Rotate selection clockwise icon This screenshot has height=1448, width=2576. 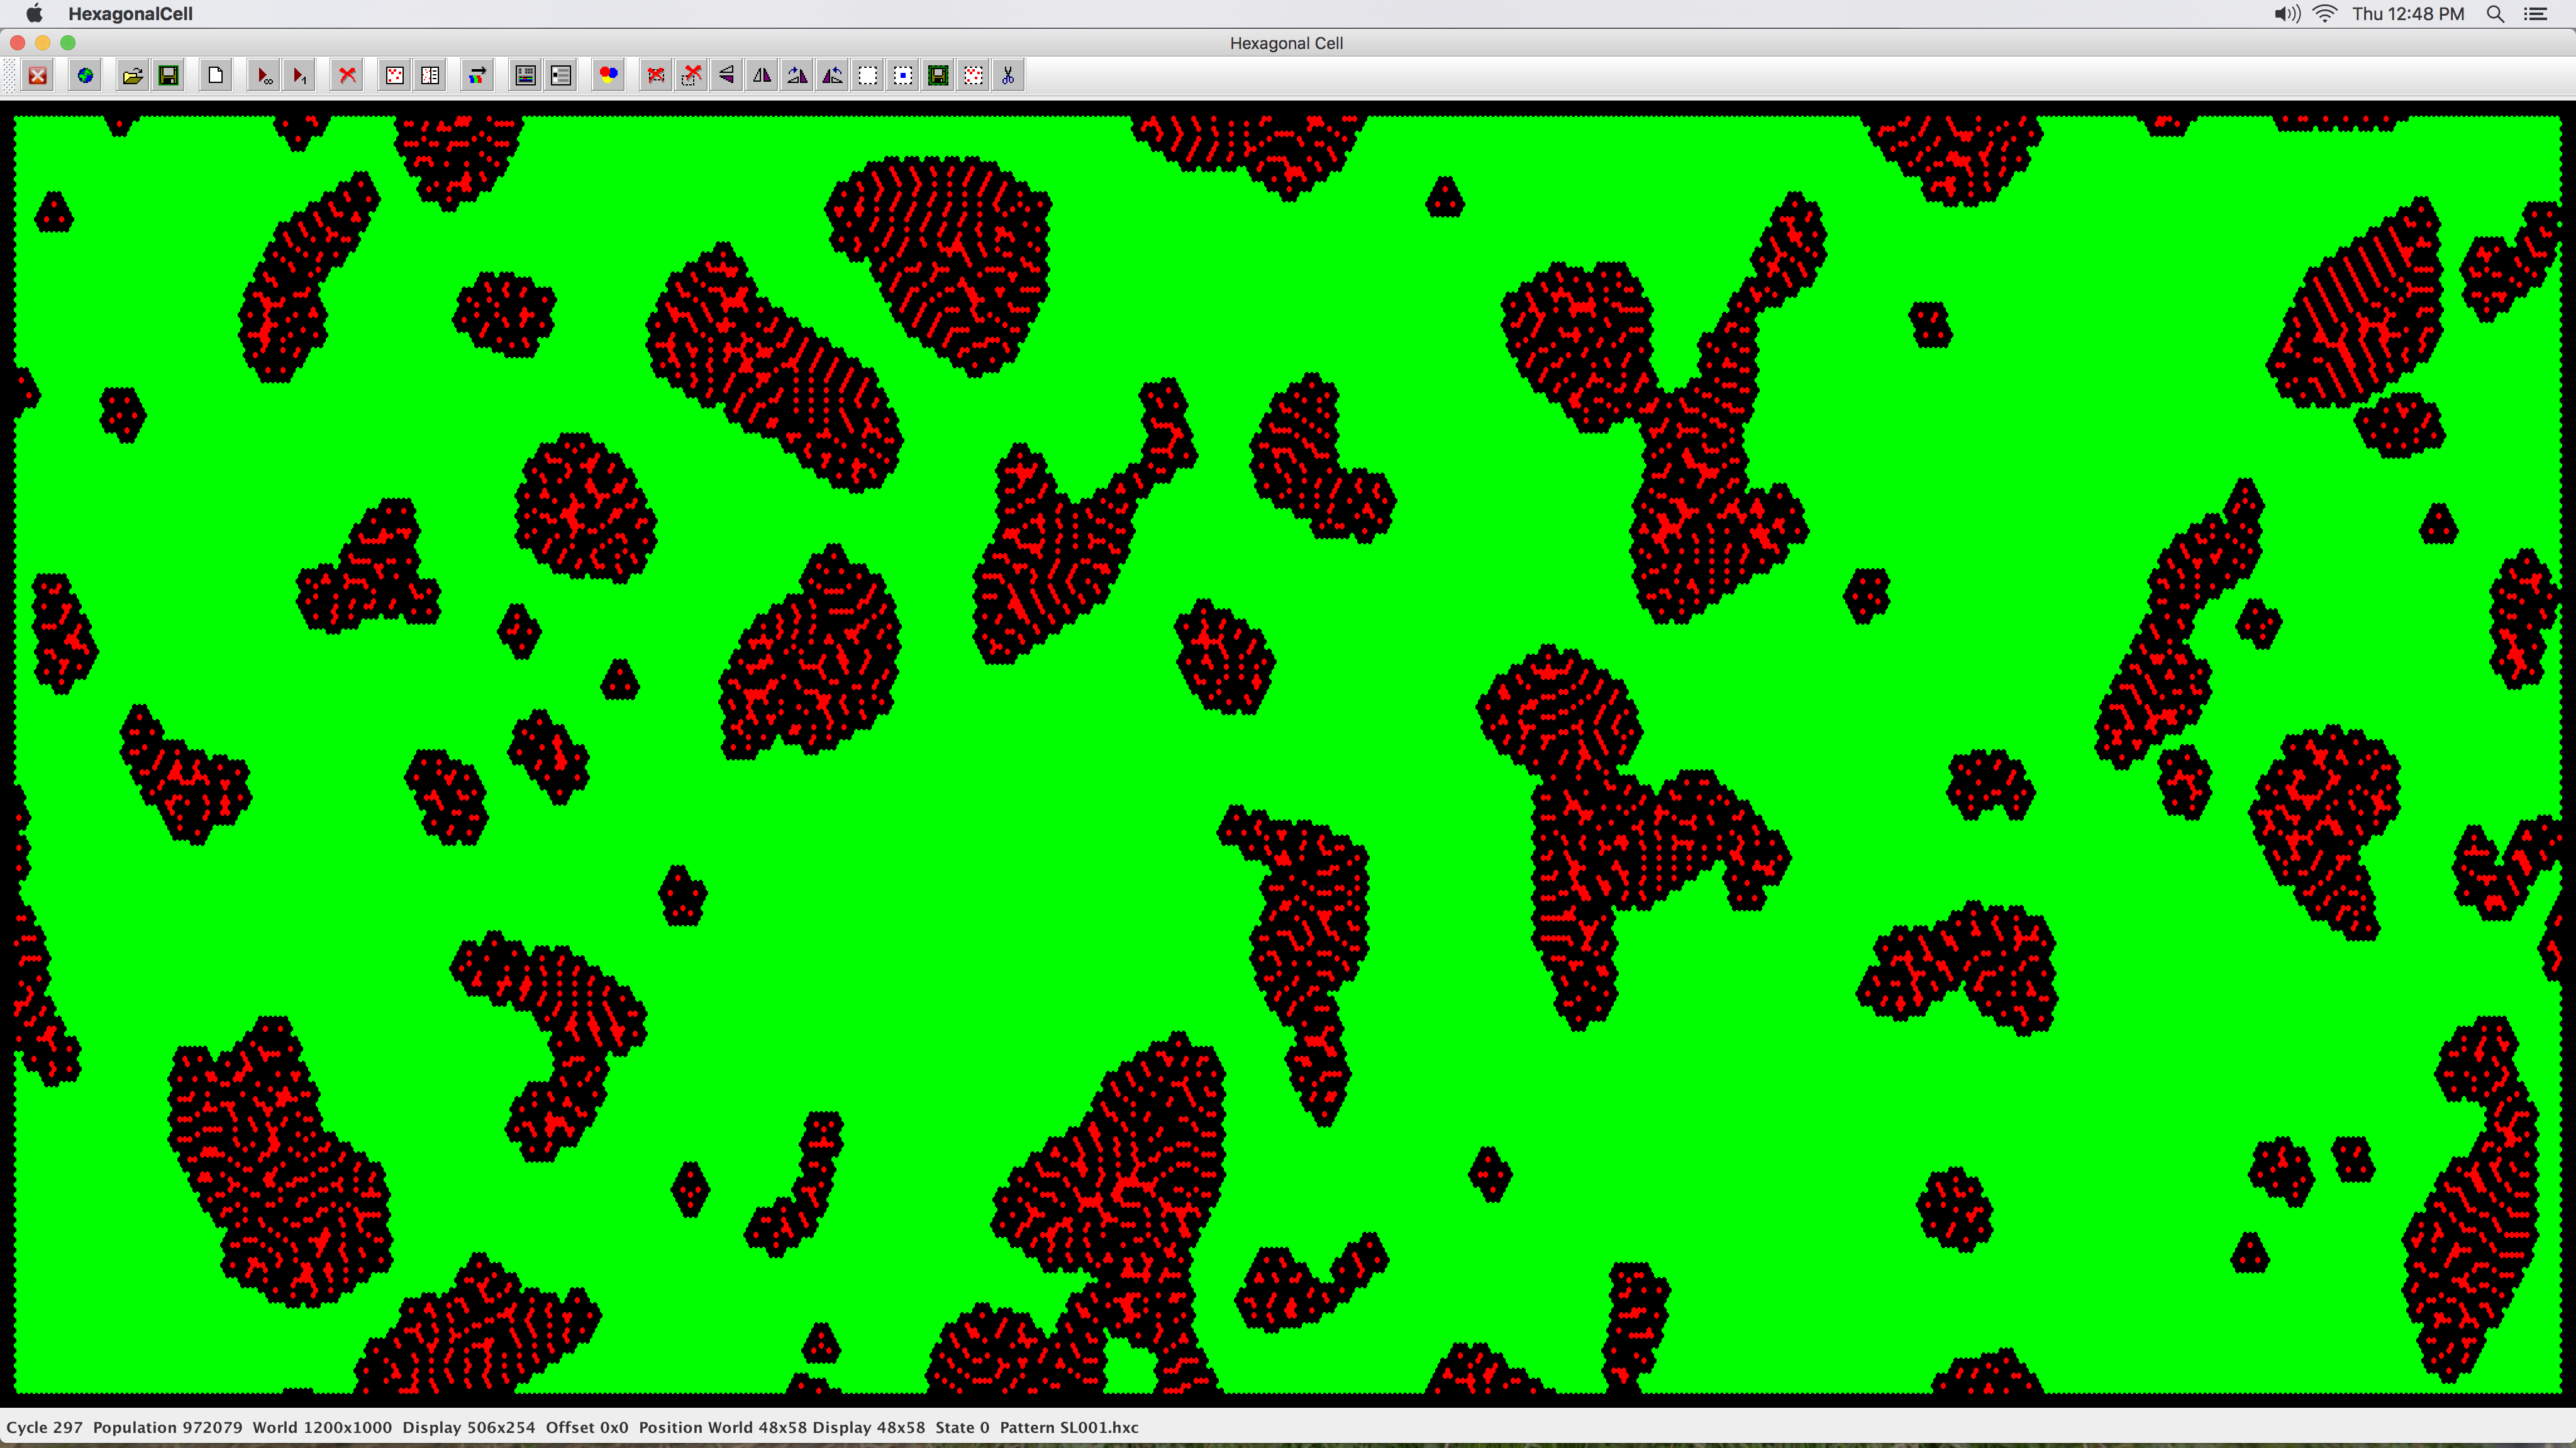[x=797, y=76]
